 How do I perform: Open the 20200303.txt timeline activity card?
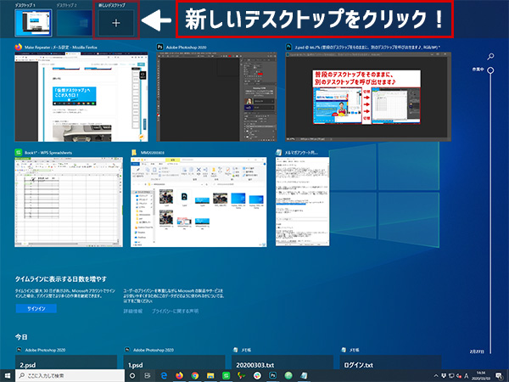click(282, 362)
